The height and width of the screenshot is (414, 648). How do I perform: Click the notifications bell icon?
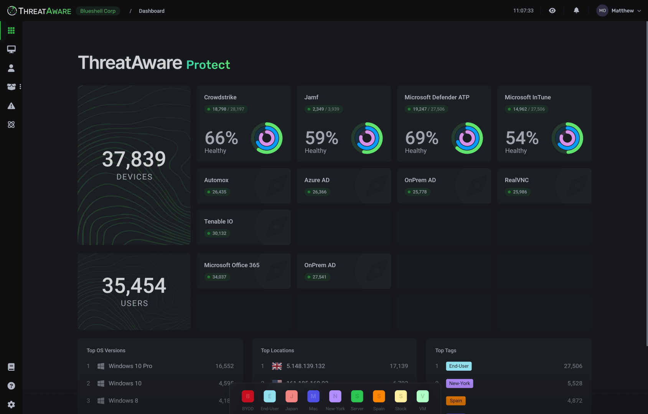576,11
